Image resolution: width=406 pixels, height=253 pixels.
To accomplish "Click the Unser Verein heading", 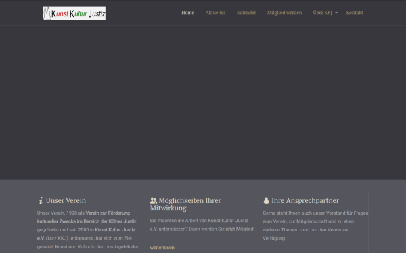I will tap(66, 200).
